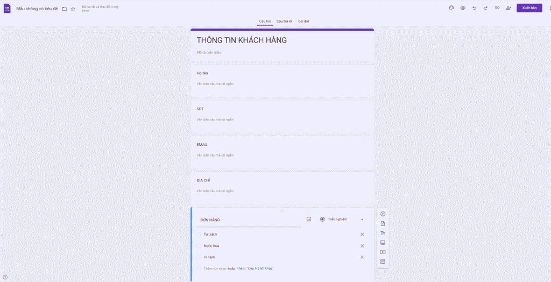Select the Túi xách radio option

pos(199,235)
